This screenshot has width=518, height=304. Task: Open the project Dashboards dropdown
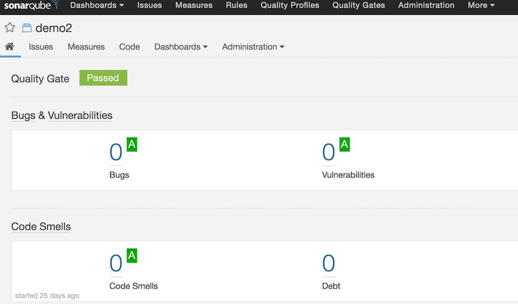click(x=181, y=46)
